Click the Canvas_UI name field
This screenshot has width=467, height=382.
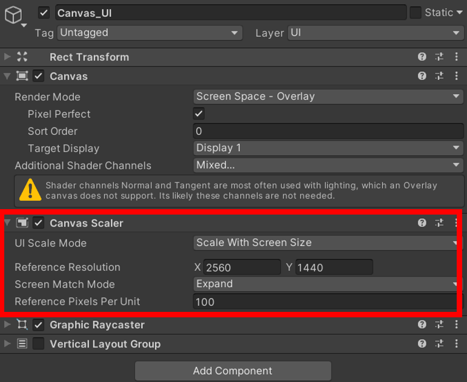coord(231,13)
